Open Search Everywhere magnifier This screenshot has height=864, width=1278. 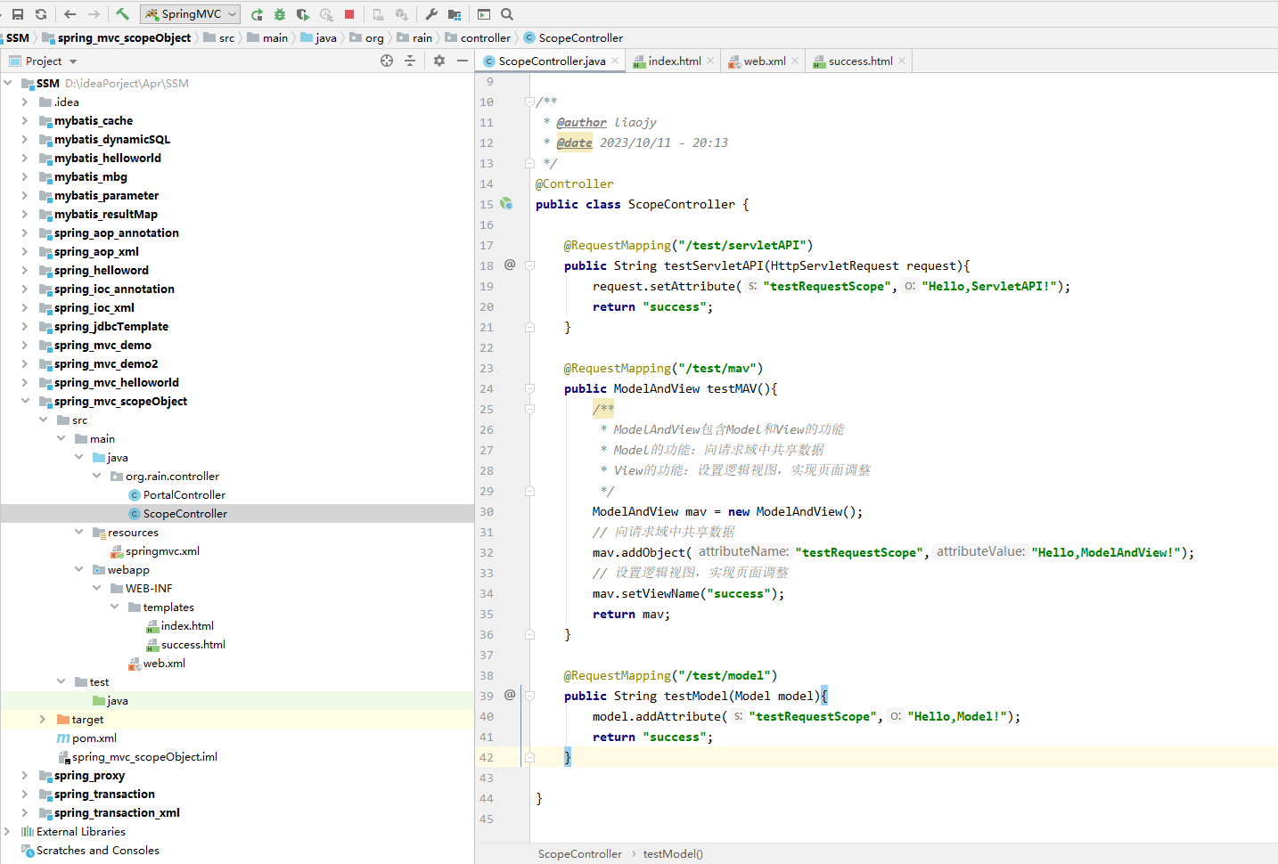[x=507, y=14]
